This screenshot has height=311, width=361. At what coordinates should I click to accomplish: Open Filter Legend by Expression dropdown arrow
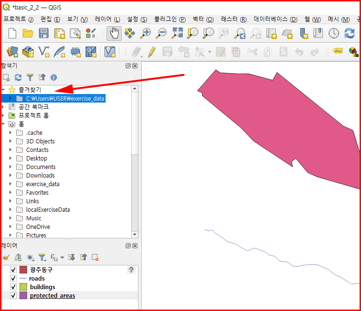tap(62, 257)
